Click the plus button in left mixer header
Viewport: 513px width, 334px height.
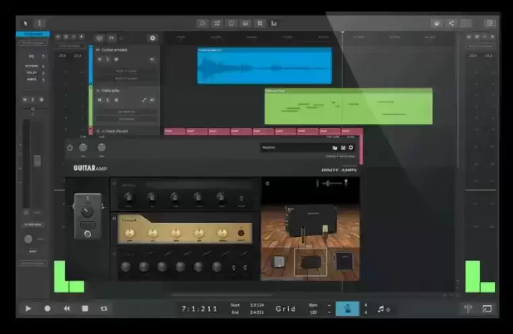pyautogui.click(x=82, y=37)
